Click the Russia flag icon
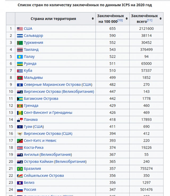Screen dimensions: 170x196 coord(20,190)
